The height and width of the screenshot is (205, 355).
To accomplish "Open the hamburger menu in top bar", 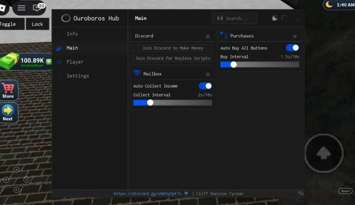I will [x=22, y=8].
